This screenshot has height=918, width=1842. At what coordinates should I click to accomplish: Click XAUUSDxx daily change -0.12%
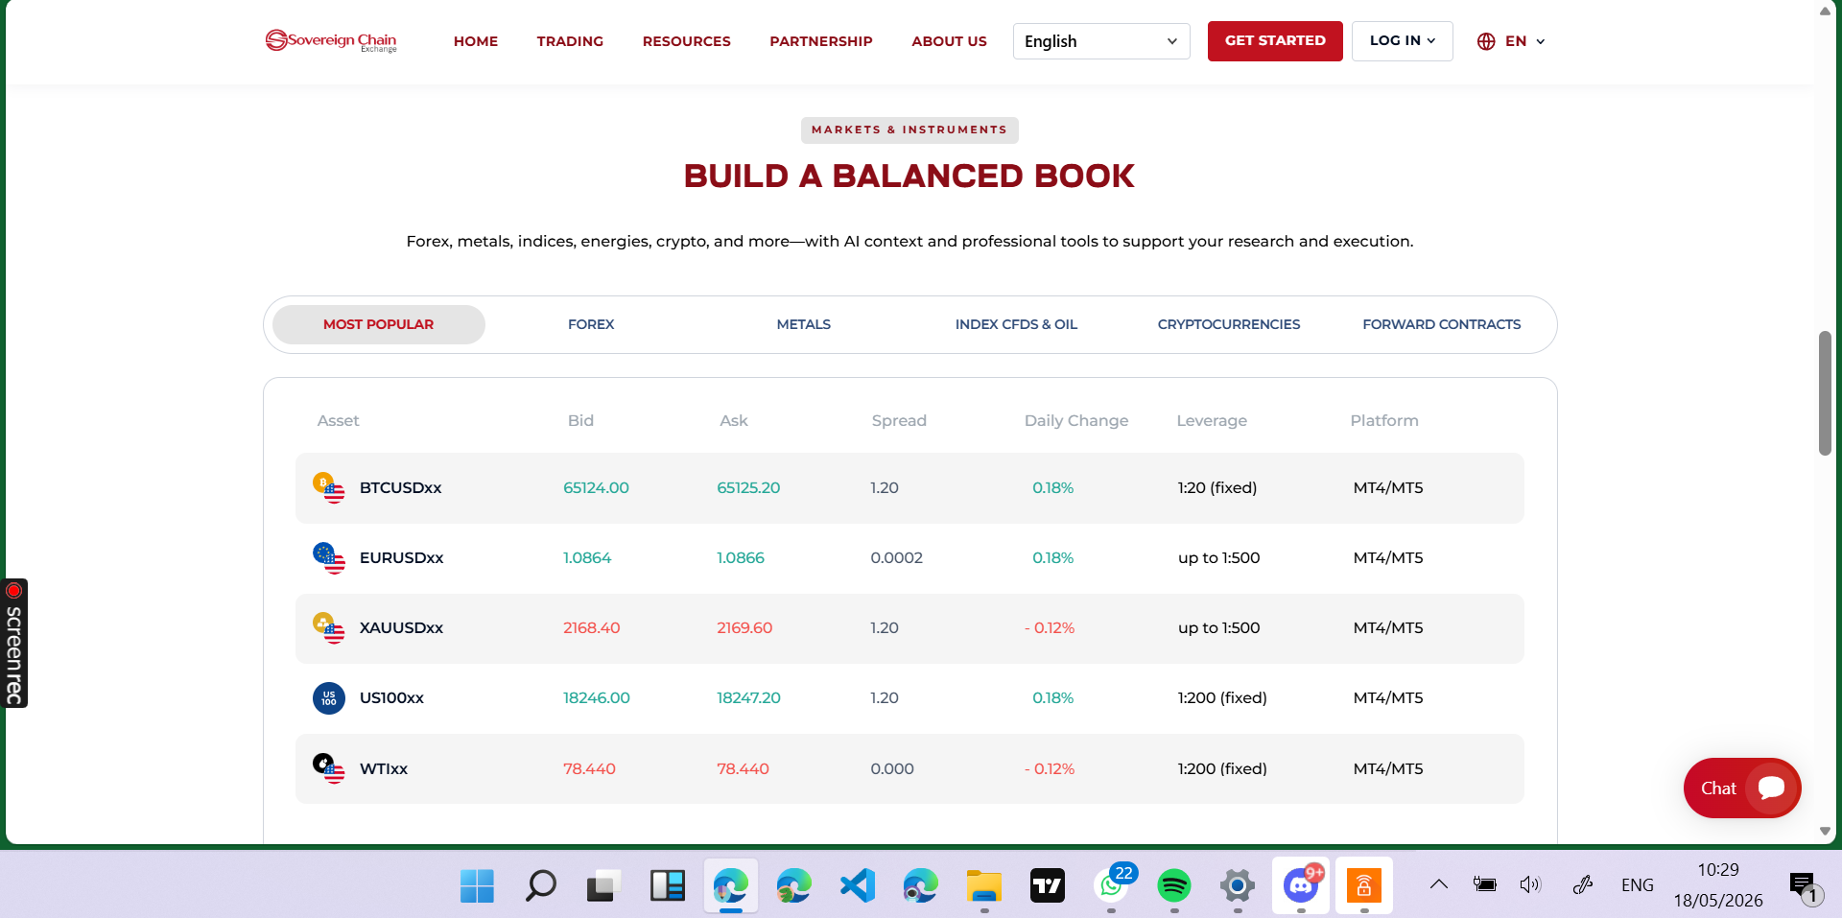pyautogui.click(x=1050, y=627)
